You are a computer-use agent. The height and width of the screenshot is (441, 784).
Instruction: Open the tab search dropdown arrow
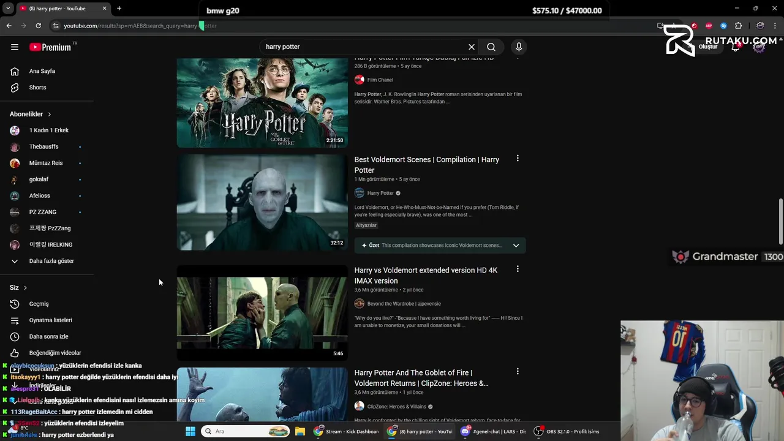[7, 9]
